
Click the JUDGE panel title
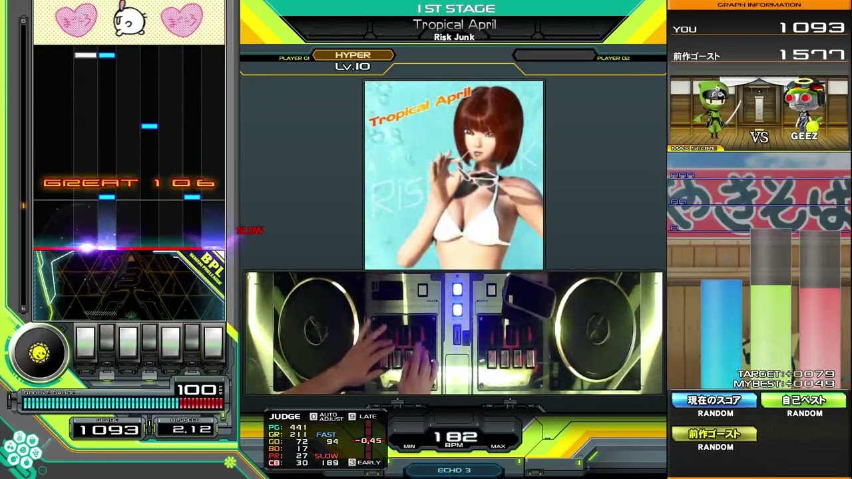click(x=285, y=416)
